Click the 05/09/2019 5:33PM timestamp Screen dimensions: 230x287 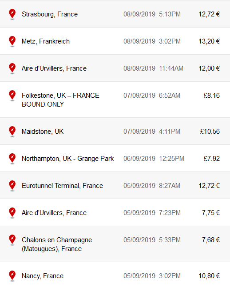pyautogui.click(x=152, y=240)
